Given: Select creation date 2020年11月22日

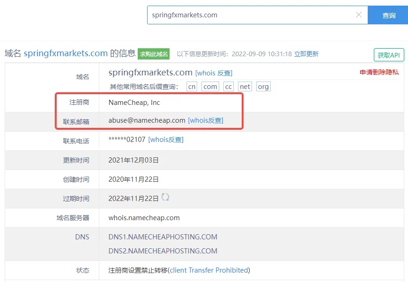Looking at the screenshot, I should [134, 179].
